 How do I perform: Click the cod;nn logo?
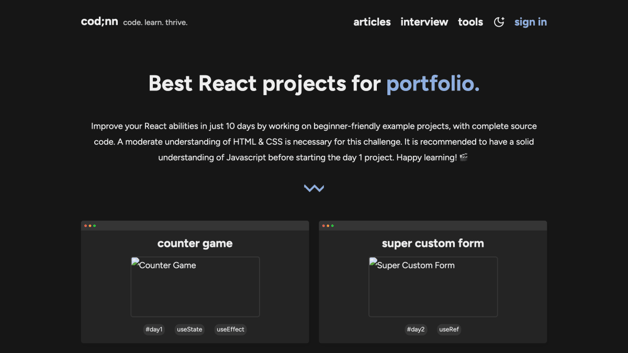click(x=99, y=21)
